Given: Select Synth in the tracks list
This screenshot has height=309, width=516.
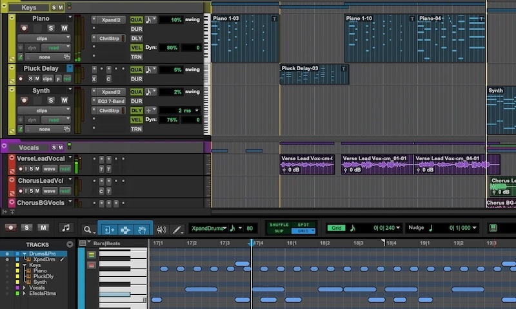Looking at the screenshot, I should click(40, 282).
